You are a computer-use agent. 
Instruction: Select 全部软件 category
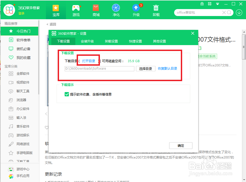[19, 74]
